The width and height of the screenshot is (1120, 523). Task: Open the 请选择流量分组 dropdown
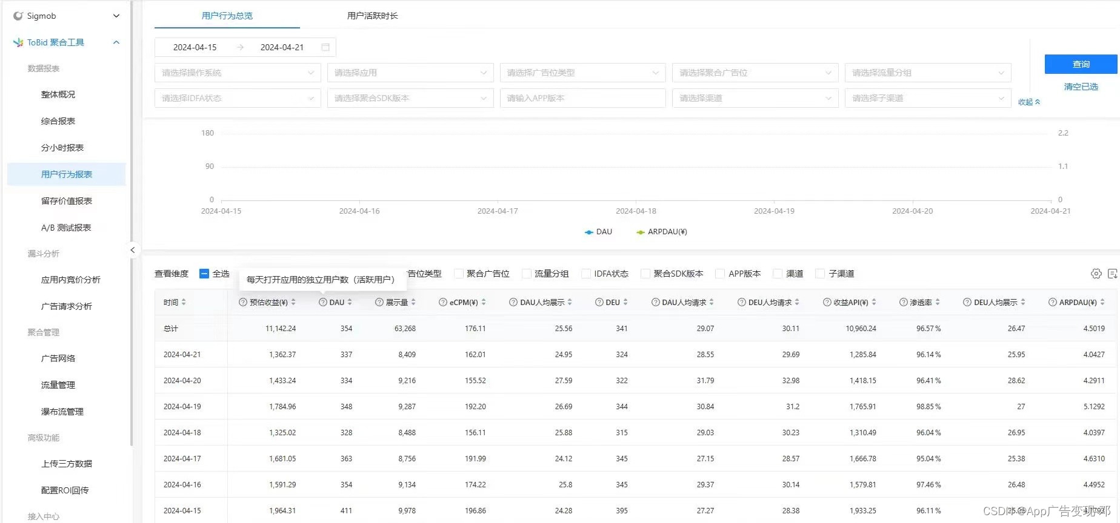[x=928, y=73]
